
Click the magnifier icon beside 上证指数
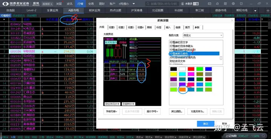[263, 136]
